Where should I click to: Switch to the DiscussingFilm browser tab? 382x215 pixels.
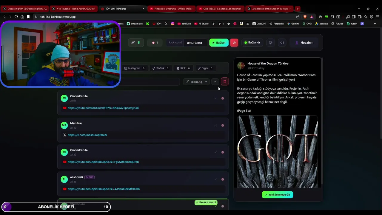pyautogui.click(x=25, y=9)
